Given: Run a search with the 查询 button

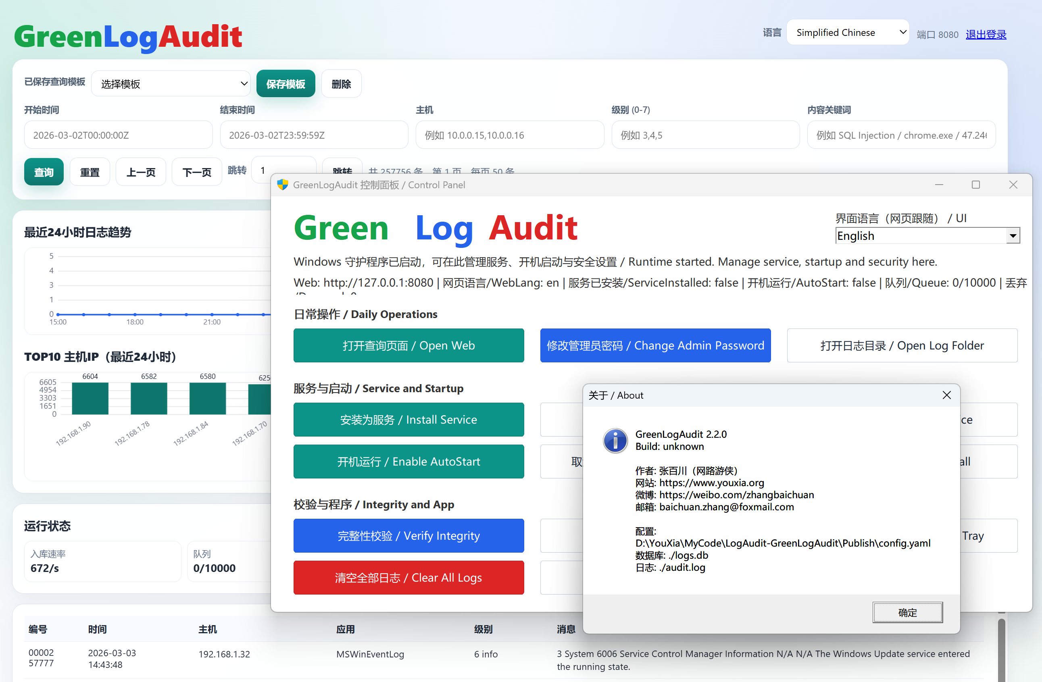Looking at the screenshot, I should 44,172.
